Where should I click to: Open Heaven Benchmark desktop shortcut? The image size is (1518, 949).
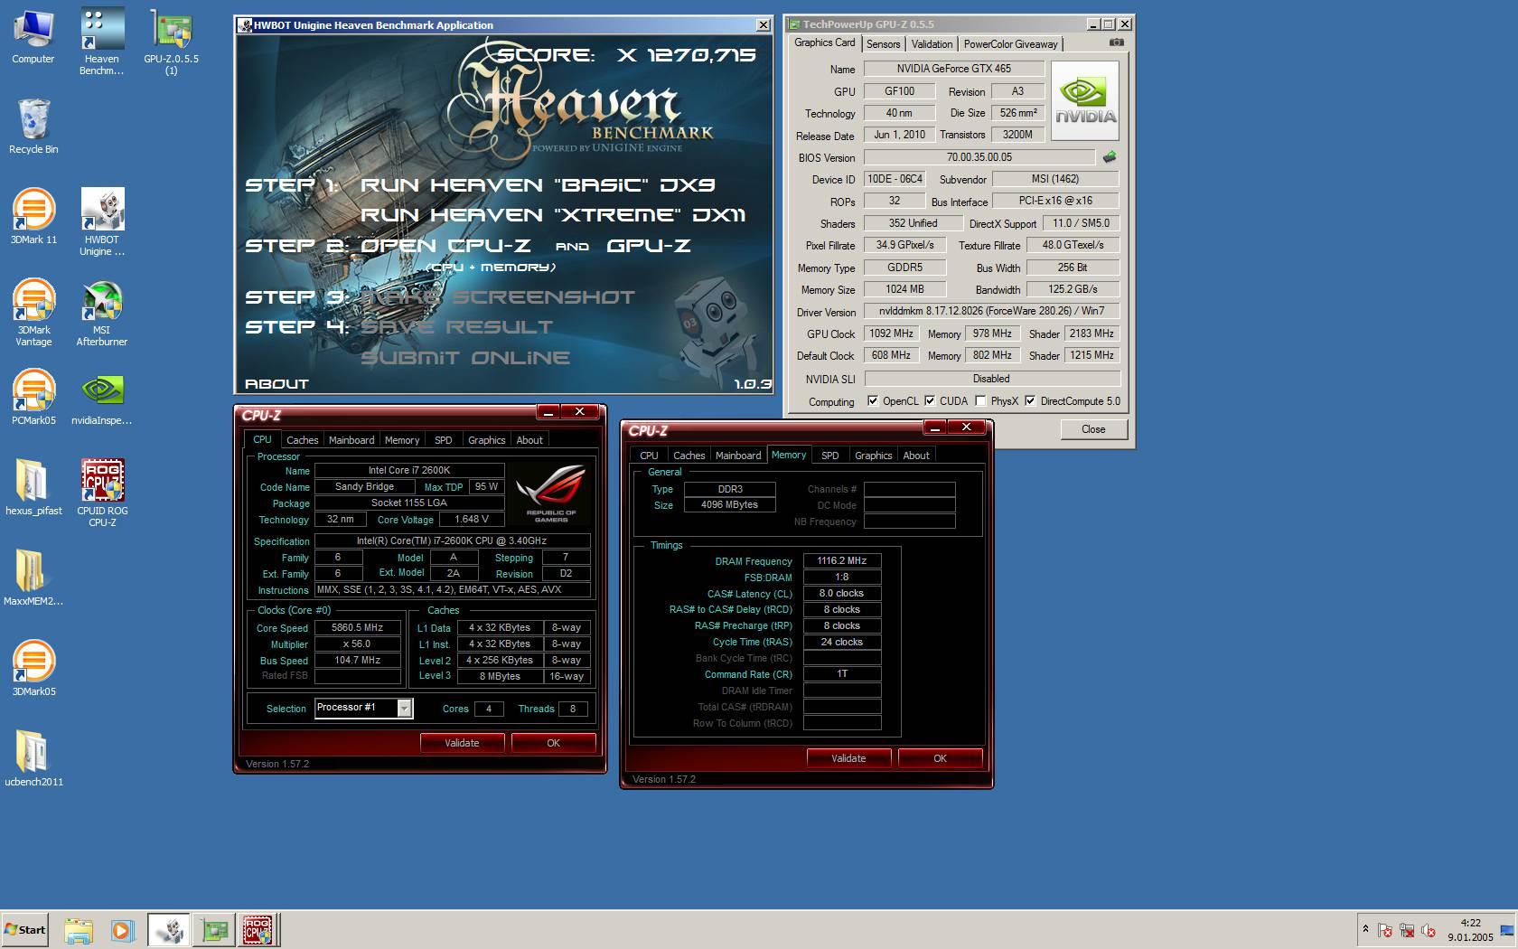tap(102, 42)
